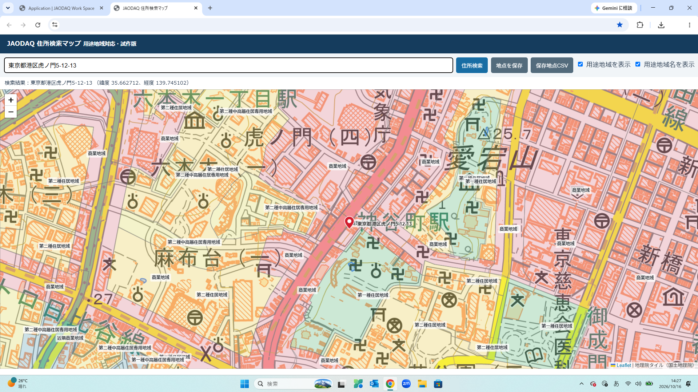Open the tab search dropdown arrow
Screen dimensions: 698x392
[8, 8]
